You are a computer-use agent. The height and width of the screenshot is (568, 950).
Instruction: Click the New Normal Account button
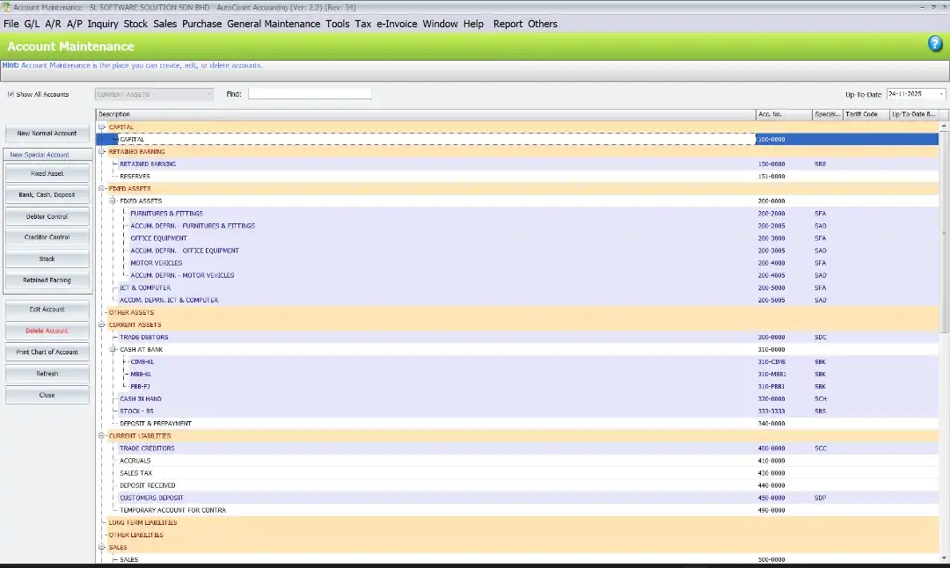[x=47, y=134]
